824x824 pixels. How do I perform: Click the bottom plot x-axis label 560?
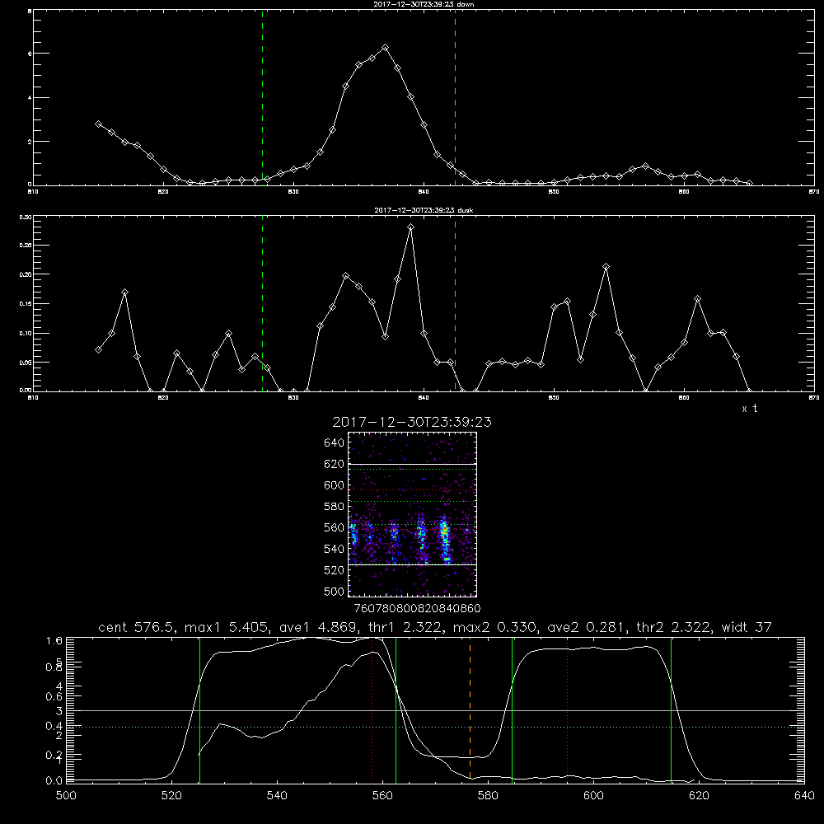[x=382, y=796]
